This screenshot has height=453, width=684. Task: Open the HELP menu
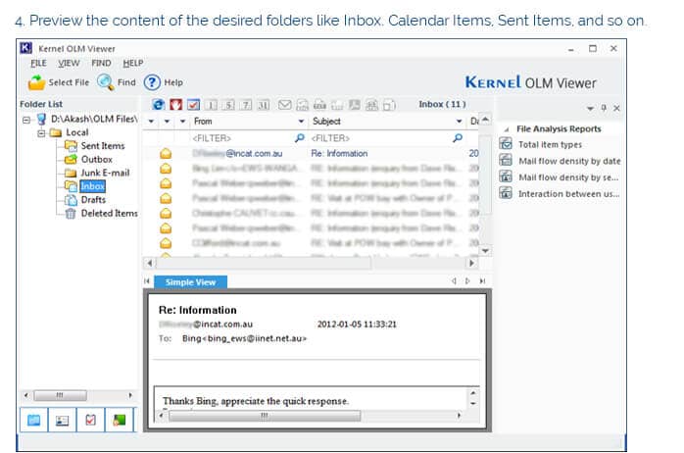coord(133,64)
